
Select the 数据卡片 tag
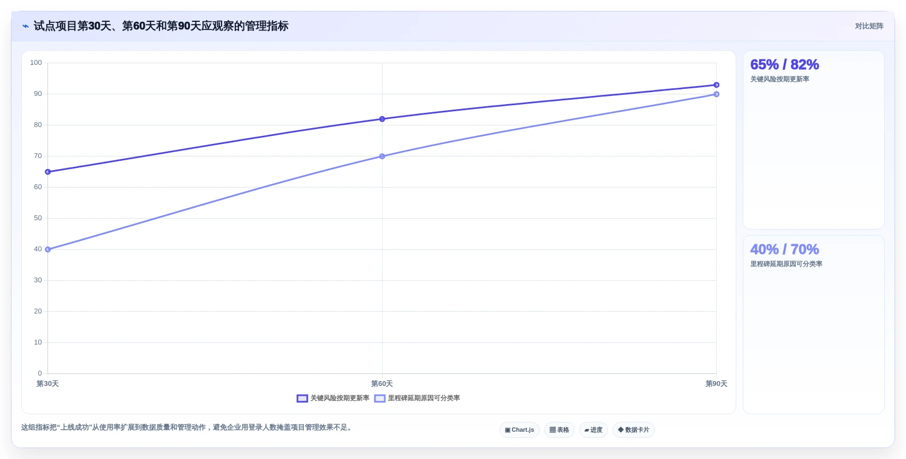[634, 430]
